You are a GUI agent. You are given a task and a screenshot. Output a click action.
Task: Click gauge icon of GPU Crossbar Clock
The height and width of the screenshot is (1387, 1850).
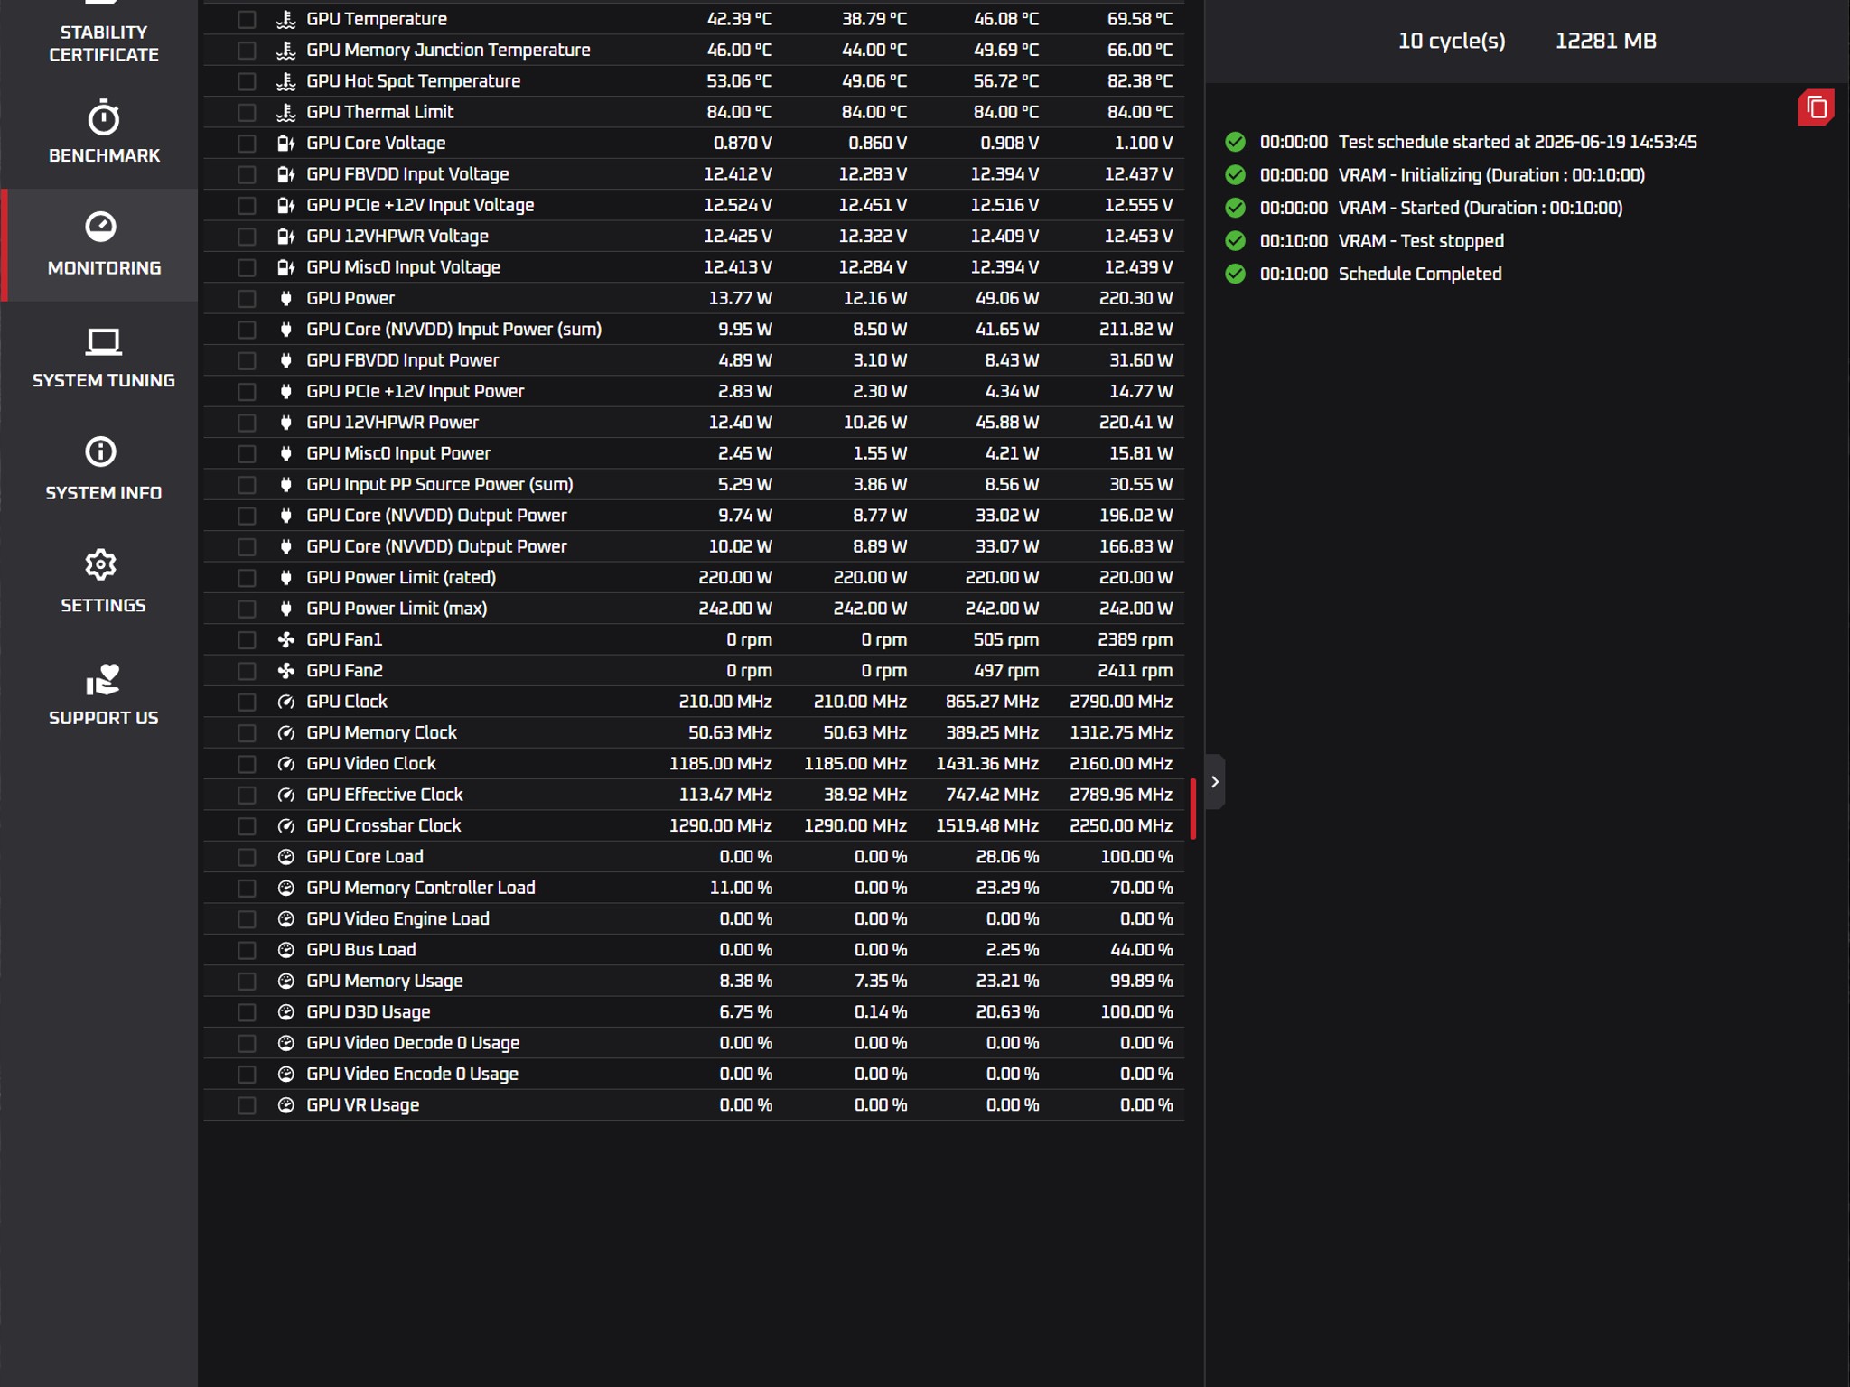click(285, 825)
